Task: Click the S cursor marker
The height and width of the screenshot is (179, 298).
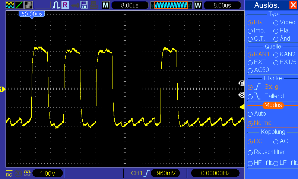Action: [241, 95]
